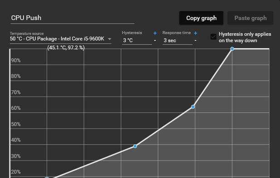Viewport: 280px width, 178px height.
Task: Click the 90% axis label
Action: [16, 61]
